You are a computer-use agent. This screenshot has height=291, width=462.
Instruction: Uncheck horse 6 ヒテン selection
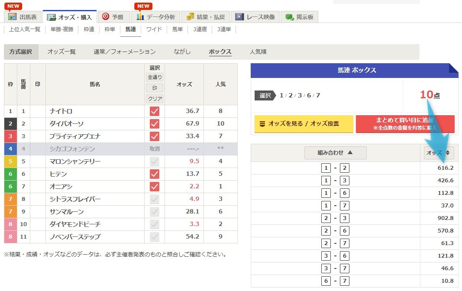pos(154,175)
